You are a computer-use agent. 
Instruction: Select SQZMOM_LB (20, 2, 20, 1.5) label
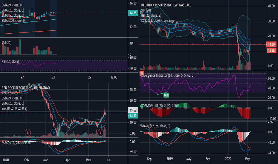(x=159, y=106)
